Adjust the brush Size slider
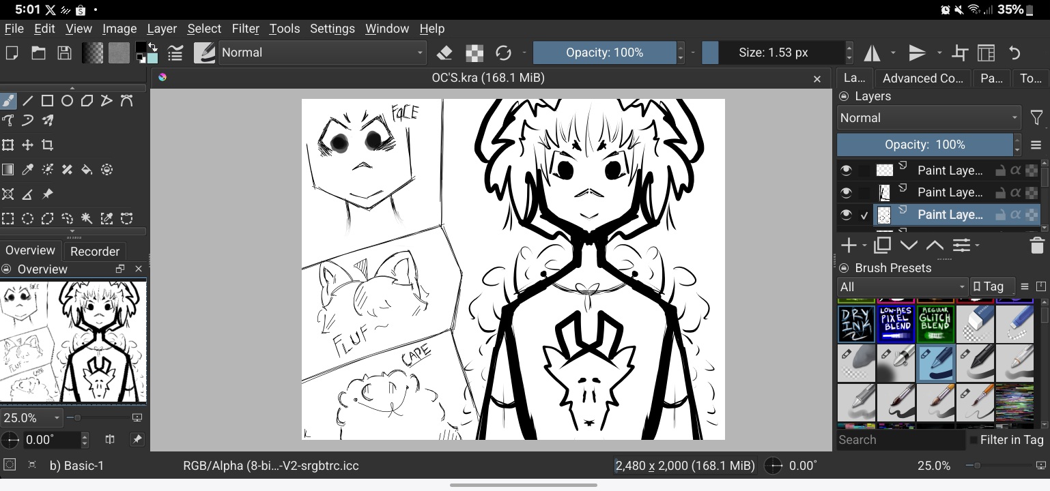Viewport: 1050px width, 491px height. [x=774, y=53]
